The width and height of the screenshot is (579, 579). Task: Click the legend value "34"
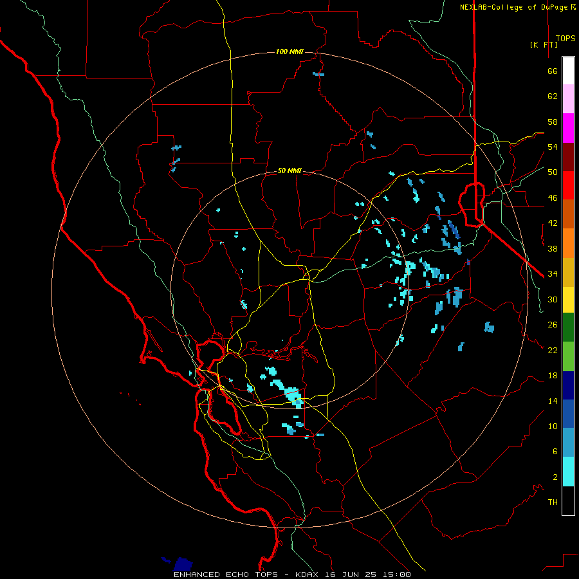click(x=553, y=274)
